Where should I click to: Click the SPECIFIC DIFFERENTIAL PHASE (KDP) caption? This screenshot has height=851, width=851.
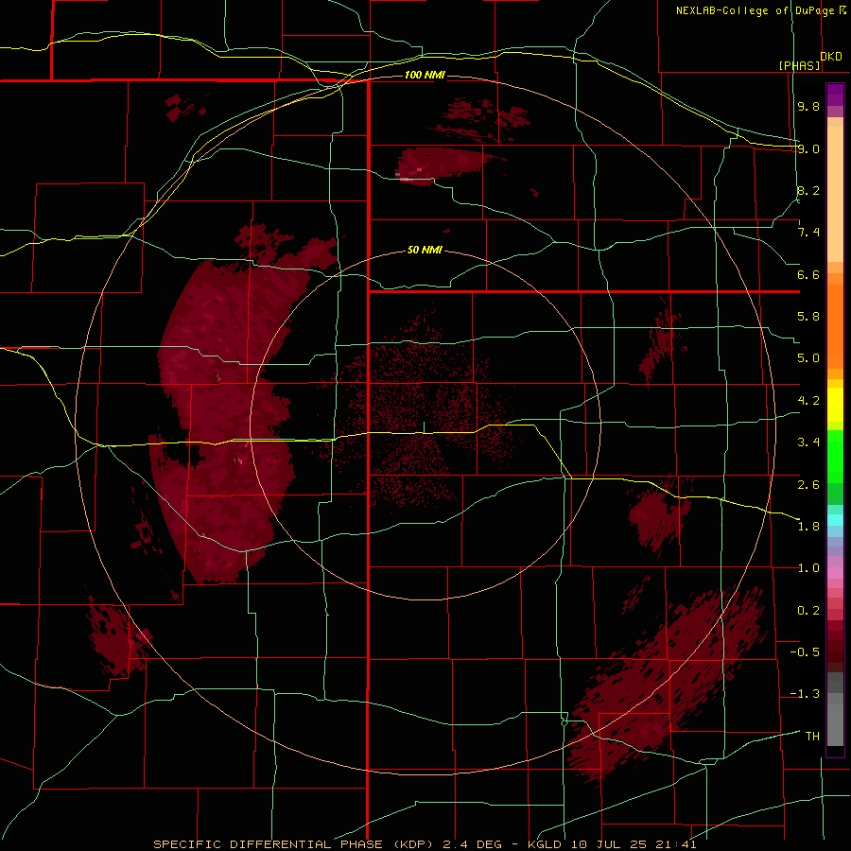pos(296,844)
